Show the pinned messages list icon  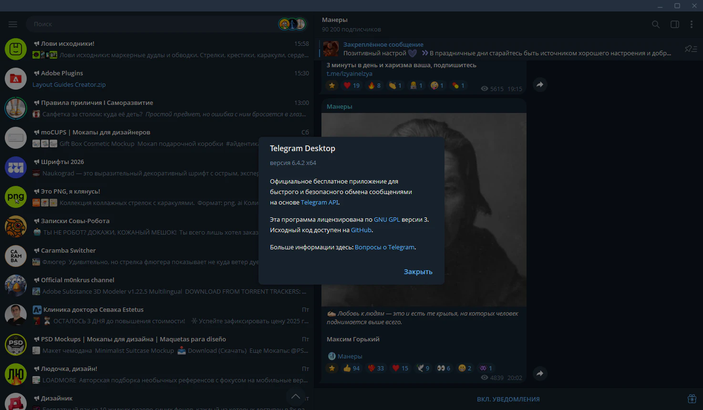pyautogui.click(x=691, y=49)
